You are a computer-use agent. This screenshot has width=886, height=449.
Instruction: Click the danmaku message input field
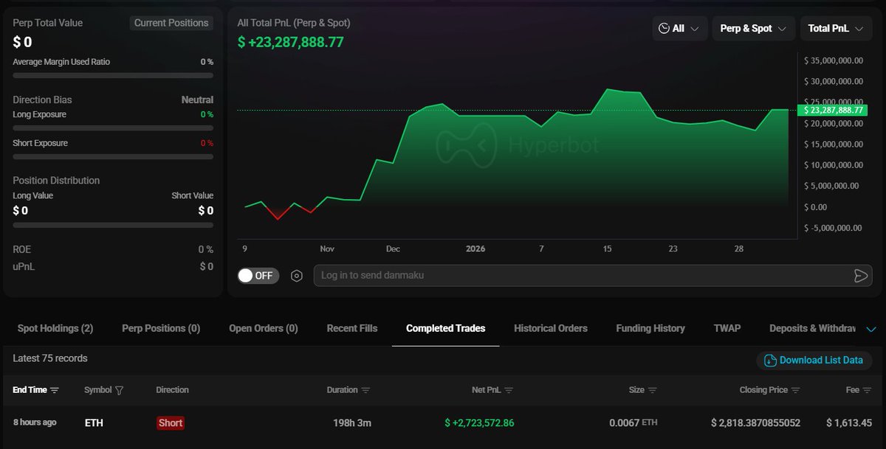point(580,276)
